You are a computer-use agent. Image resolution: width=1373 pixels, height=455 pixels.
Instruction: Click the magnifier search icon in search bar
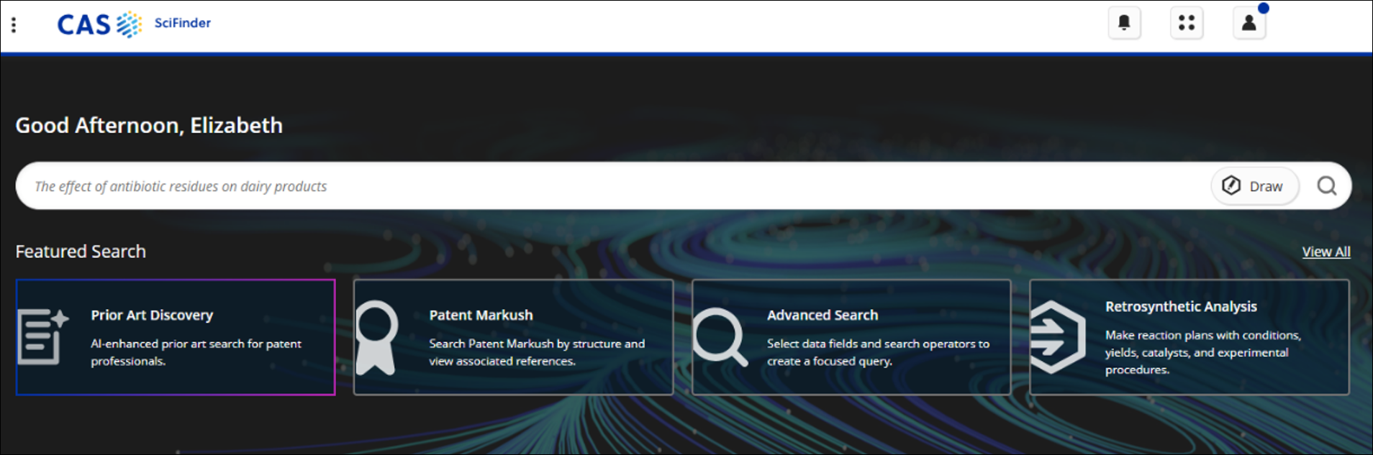(x=1327, y=186)
